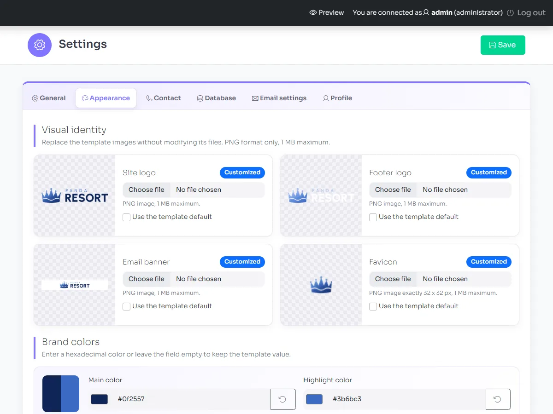Click the Save button

pyautogui.click(x=503, y=45)
